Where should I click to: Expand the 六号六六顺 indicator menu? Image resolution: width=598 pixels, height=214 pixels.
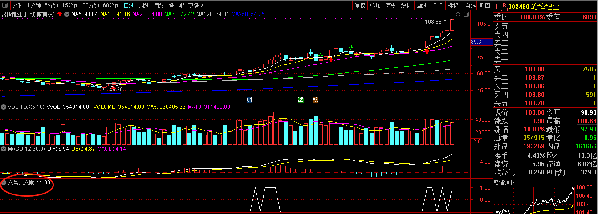pyautogui.click(x=4, y=182)
